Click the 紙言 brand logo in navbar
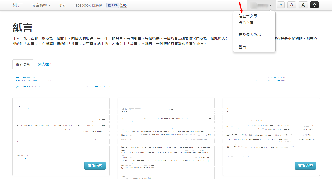Viewport: 332px width, 179px height. click(18, 5)
